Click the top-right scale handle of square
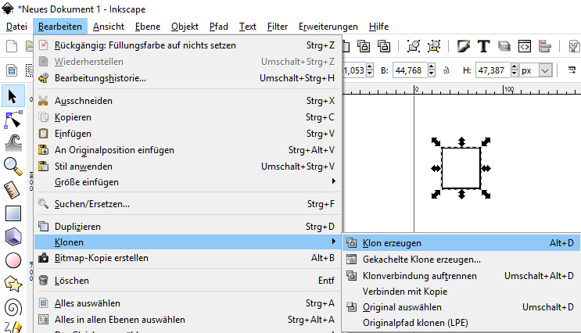 point(486,141)
